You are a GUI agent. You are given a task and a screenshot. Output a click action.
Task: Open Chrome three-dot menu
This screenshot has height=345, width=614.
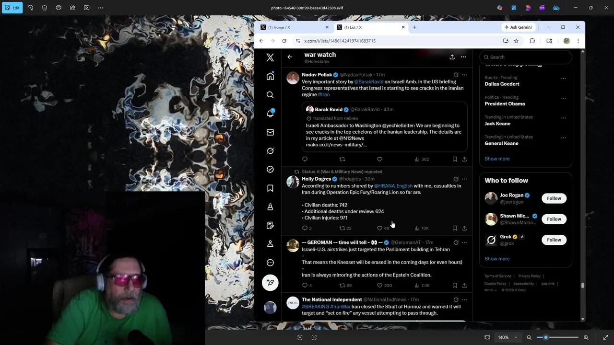[578, 41]
